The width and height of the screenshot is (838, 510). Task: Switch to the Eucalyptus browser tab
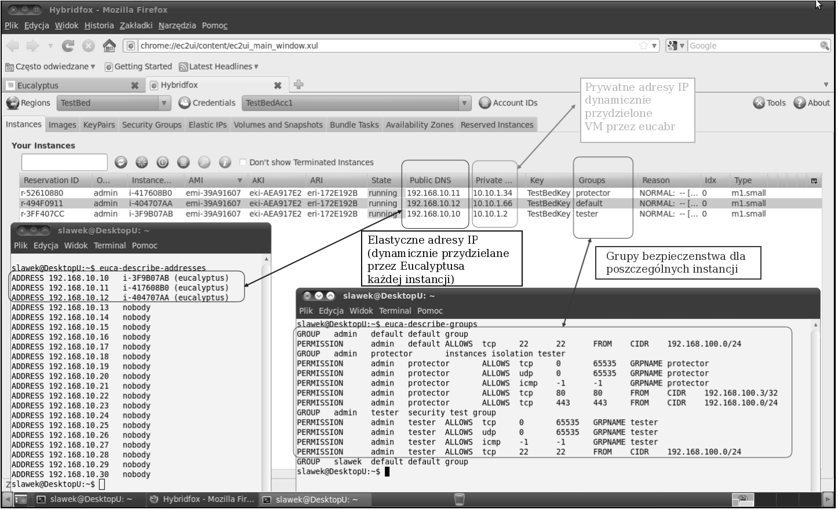(74, 85)
